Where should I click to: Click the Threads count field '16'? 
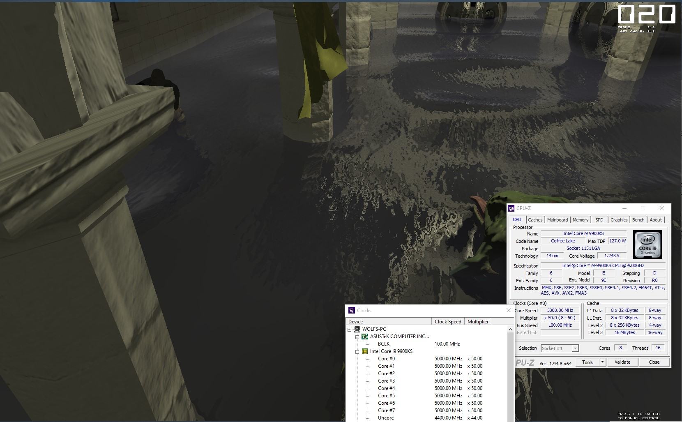point(658,348)
